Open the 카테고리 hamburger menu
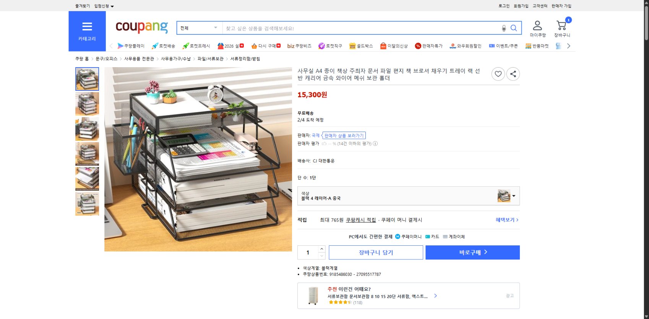 (88, 27)
